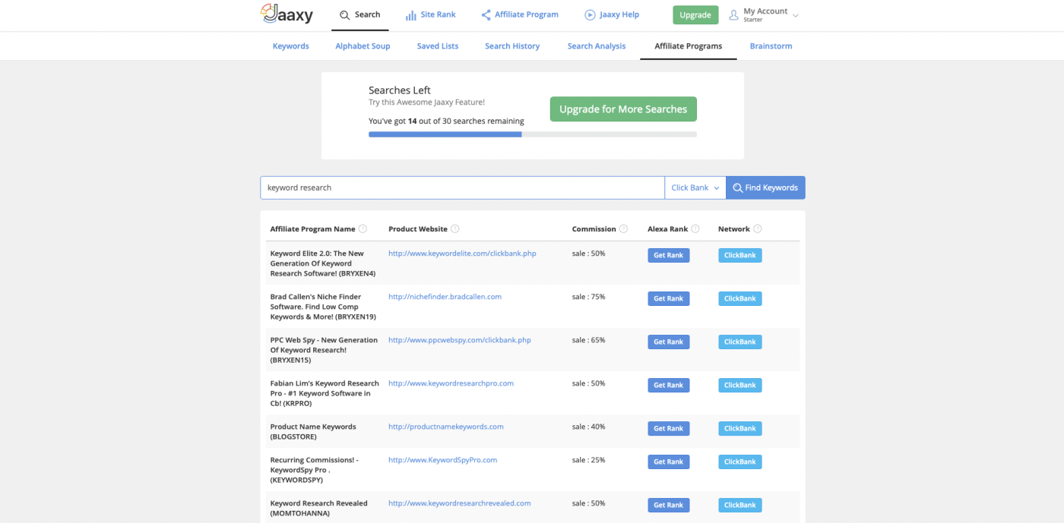Click the Jaaxy Help play icon

pyautogui.click(x=590, y=15)
